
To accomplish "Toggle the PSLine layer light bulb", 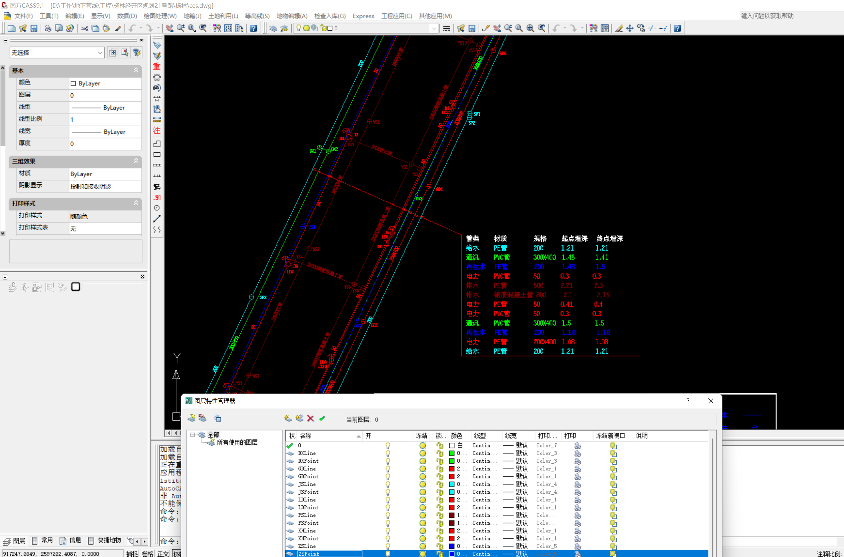I will 388,515.
